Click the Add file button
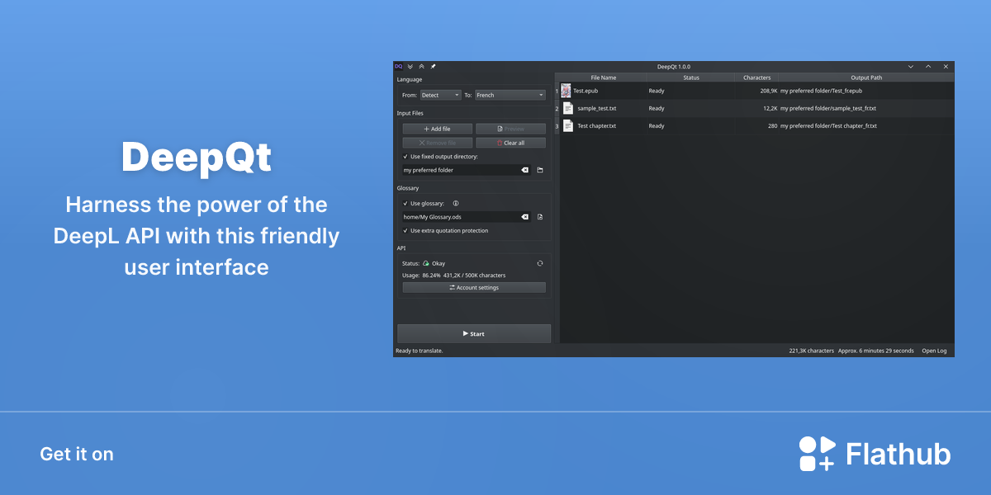The image size is (991, 495). coord(438,129)
